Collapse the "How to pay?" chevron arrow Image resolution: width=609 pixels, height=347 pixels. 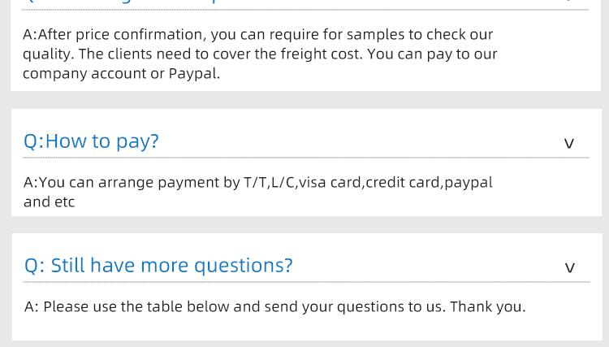(x=569, y=143)
